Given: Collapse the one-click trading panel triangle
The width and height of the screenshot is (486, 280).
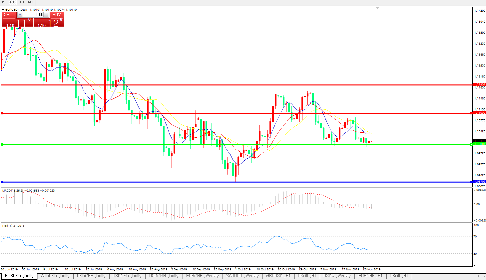Looking at the screenshot, I should point(3,10).
